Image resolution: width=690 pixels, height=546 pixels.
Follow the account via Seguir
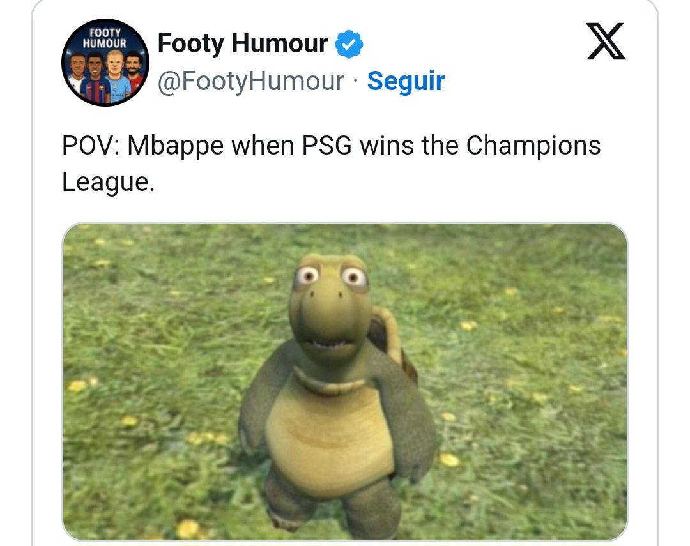click(406, 81)
